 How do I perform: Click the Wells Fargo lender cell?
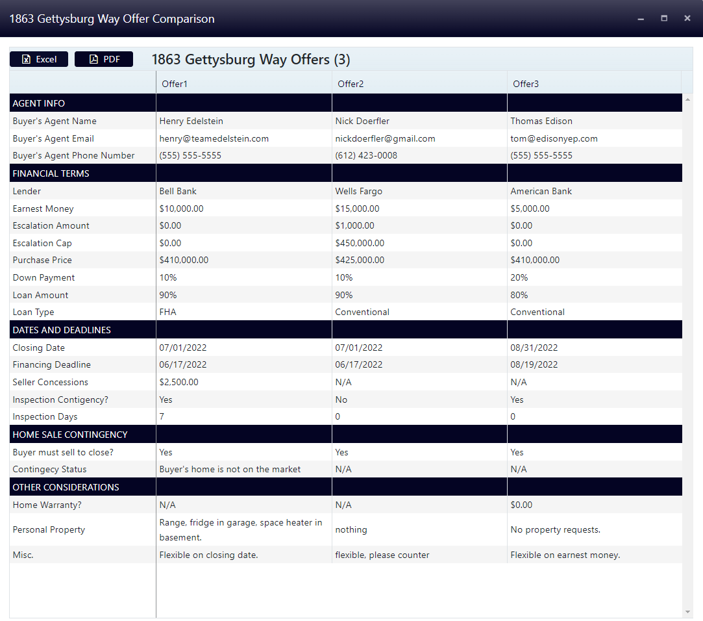[358, 191]
